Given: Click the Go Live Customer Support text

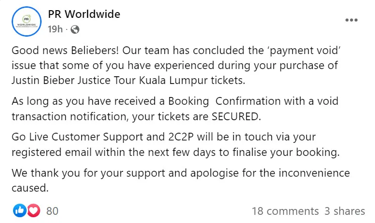Looking at the screenshot, I should point(77,138).
